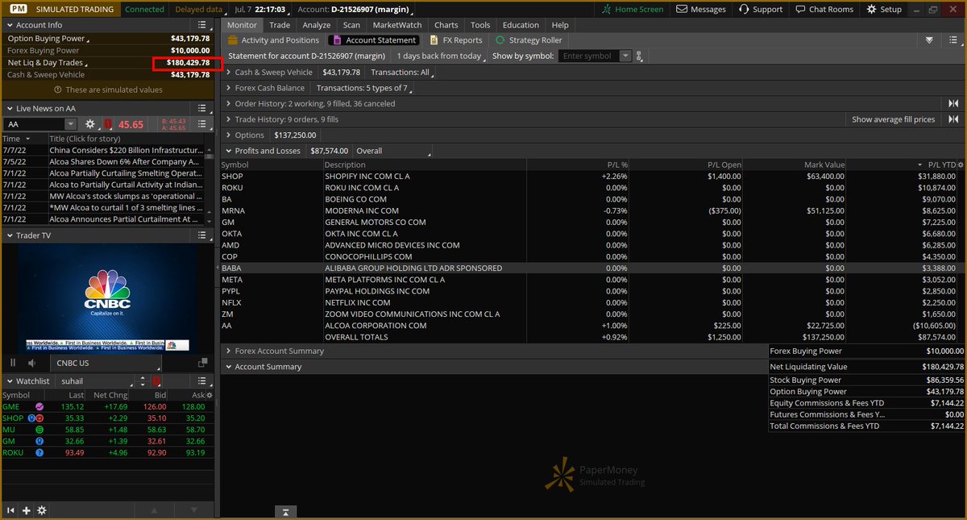Click the Account Info list menu icon

204,25
